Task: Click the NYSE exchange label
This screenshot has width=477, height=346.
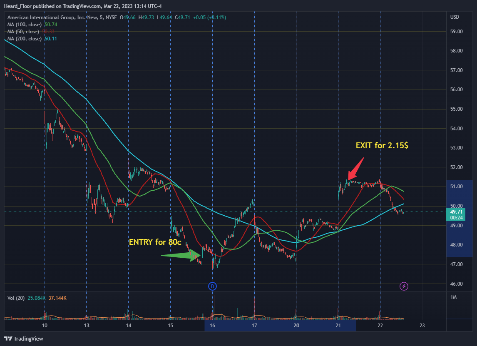Action: click(111, 17)
